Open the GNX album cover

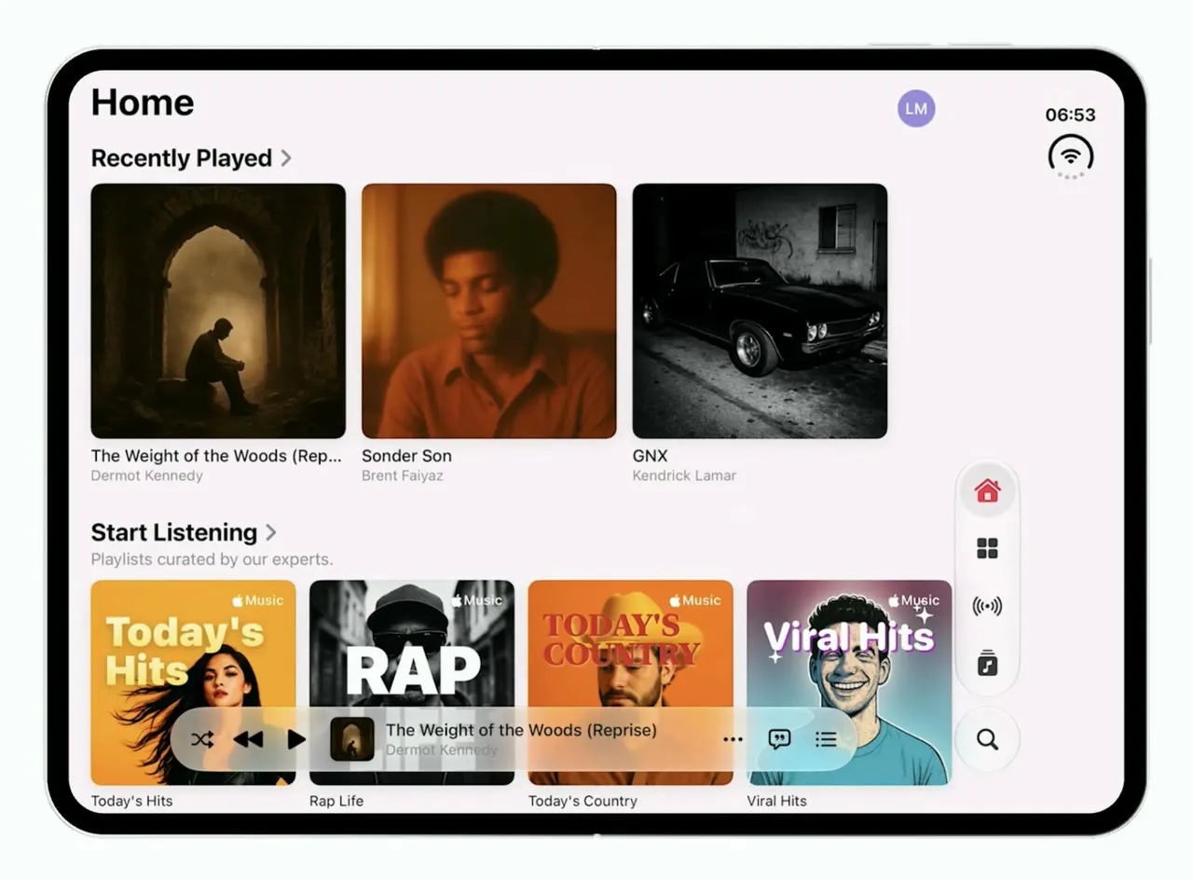coord(760,310)
